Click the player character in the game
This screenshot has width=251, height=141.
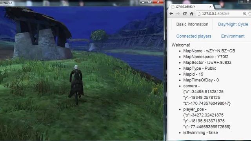pos(76,85)
